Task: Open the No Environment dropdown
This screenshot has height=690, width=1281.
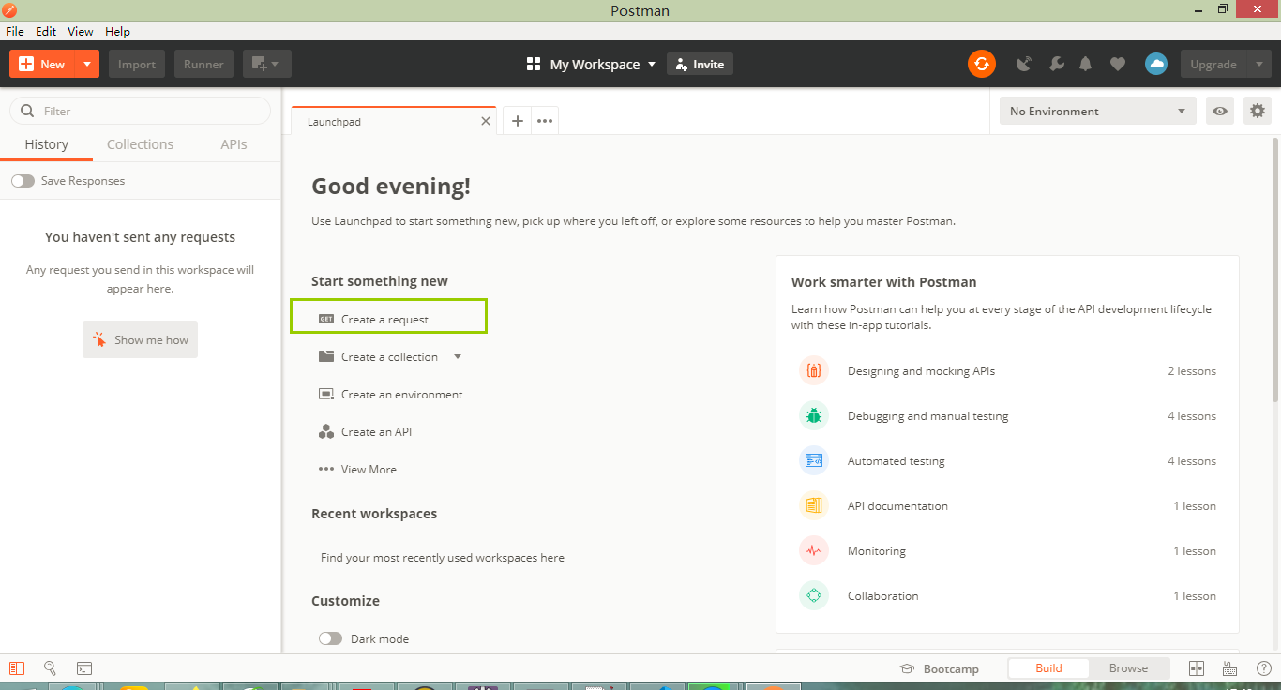Action: (x=1098, y=111)
